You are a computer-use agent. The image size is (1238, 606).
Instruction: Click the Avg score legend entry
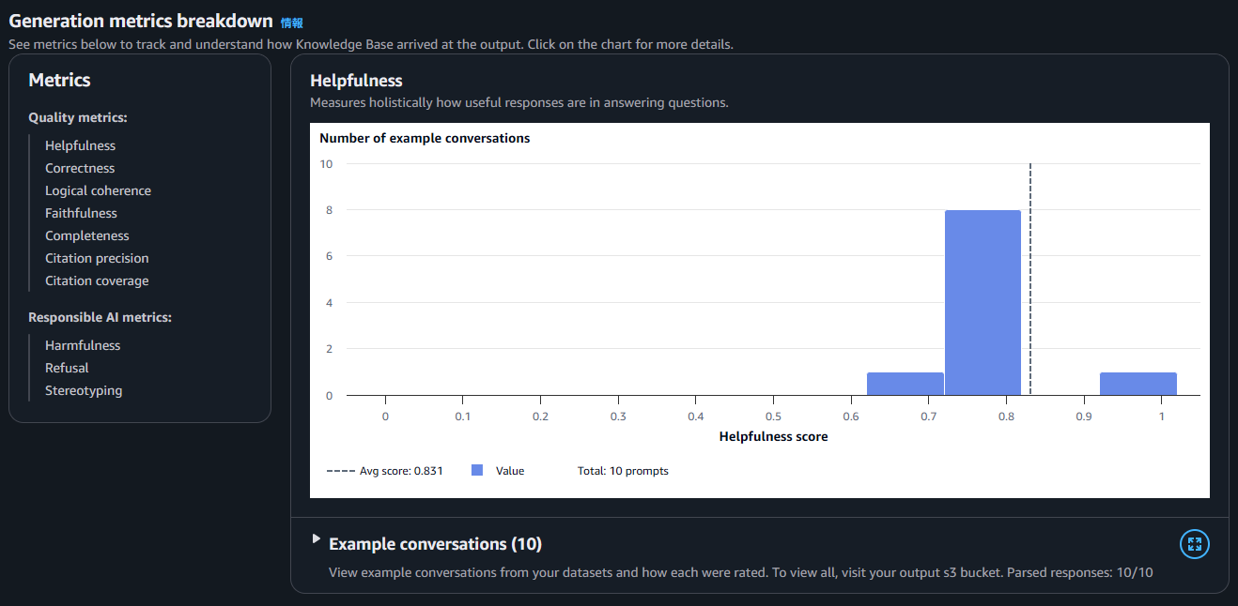point(385,471)
